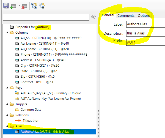Click the search magnifier icon
Screen dimensions: 165x138
pos(94,17)
